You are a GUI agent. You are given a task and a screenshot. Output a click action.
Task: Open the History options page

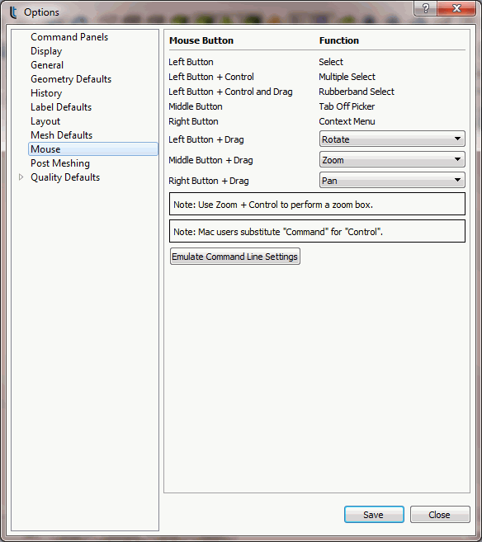pos(46,93)
